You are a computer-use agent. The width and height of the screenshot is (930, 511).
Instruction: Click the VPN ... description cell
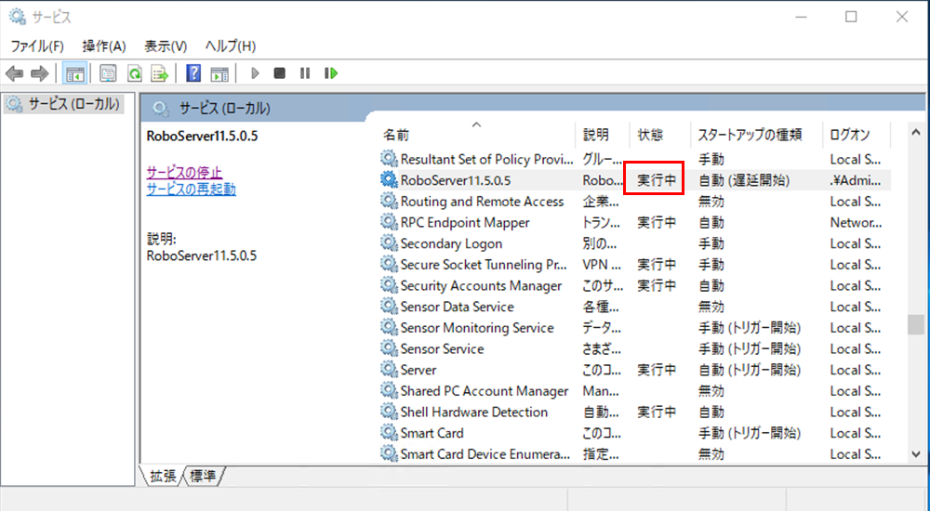[x=602, y=265]
